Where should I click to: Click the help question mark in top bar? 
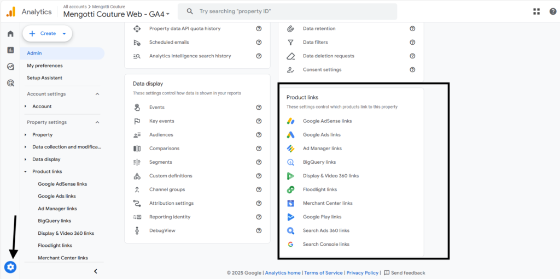(553, 11)
